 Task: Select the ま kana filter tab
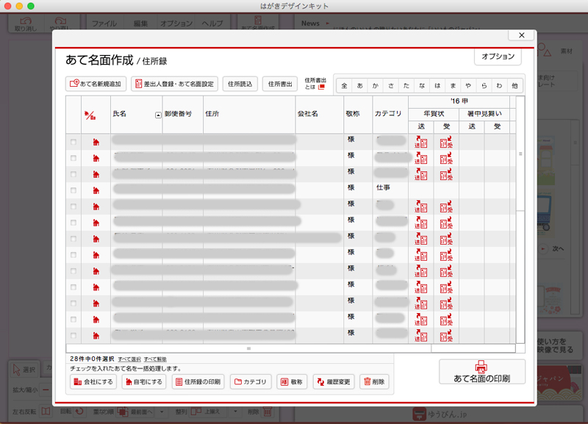453,86
